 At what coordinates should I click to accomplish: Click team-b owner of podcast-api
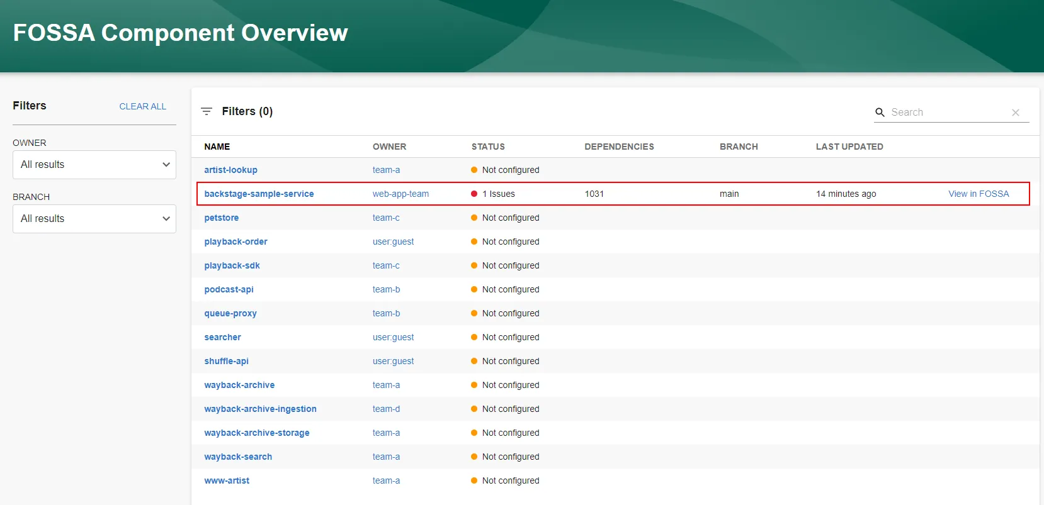click(386, 289)
